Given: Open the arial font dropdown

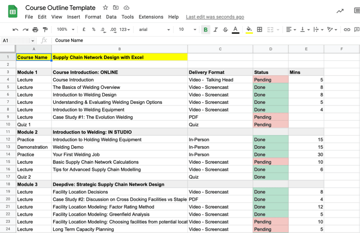Looking at the screenshot, I should pyautogui.click(x=154, y=30).
